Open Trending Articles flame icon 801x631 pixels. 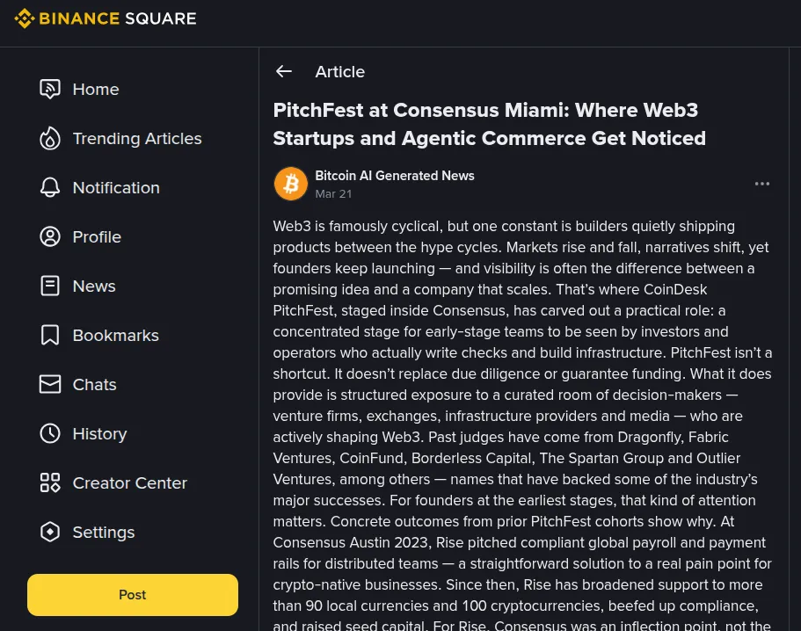[50, 139]
